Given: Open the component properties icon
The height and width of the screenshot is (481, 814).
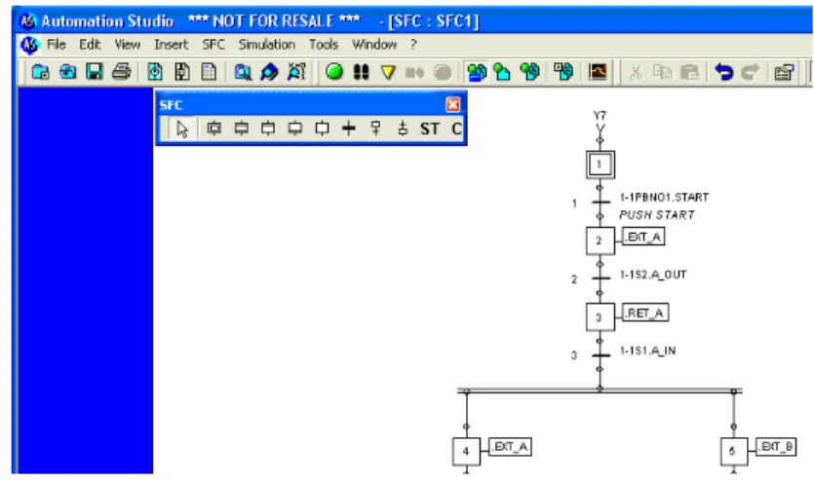Looking at the screenshot, I should [784, 72].
